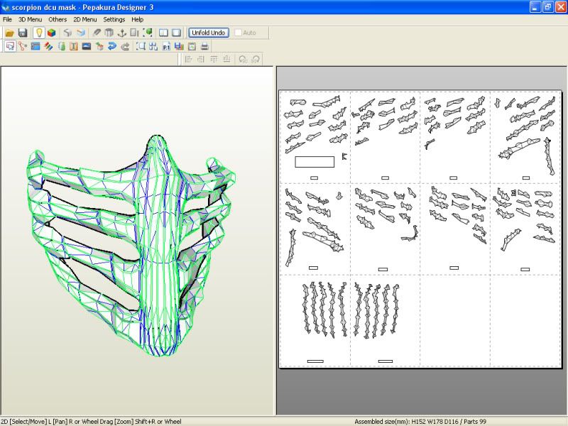Click the printer icon
The image size is (568, 426).
204,46
